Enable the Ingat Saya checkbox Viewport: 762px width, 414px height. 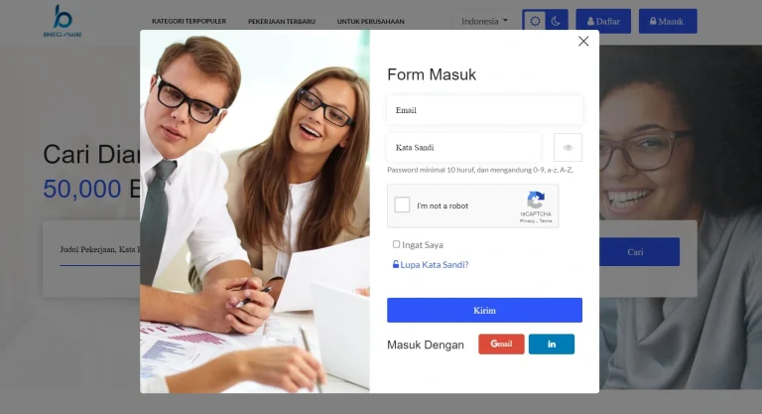(x=396, y=244)
